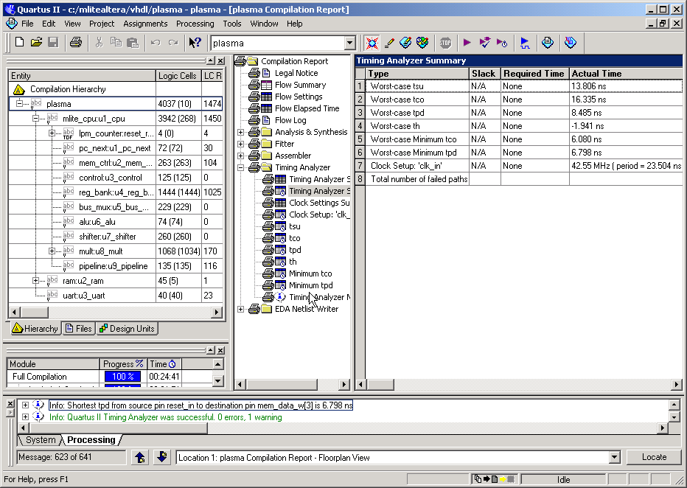Select the reg_bank:u4_reg_b... entity row
This screenshot has width=687, height=488.
pyautogui.click(x=116, y=192)
